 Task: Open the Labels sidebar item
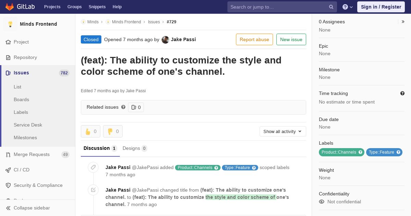coord(21,112)
